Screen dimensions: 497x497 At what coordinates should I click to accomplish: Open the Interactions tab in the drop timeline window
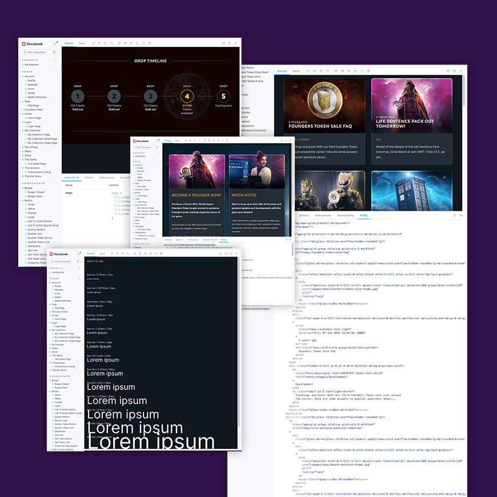click(107, 178)
